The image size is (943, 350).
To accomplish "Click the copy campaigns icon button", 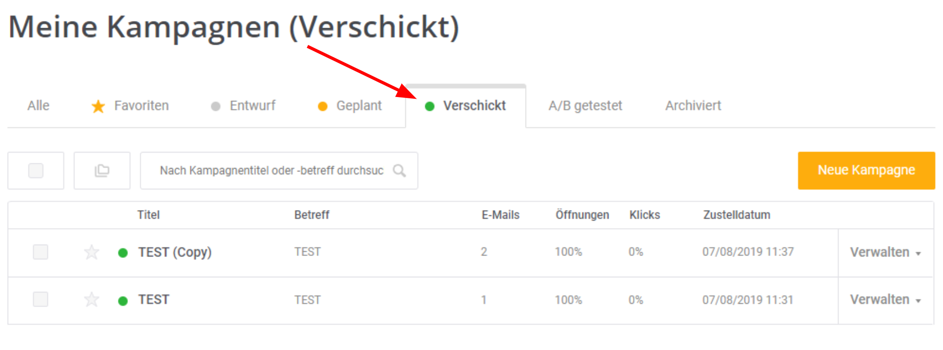I will click(102, 171).
